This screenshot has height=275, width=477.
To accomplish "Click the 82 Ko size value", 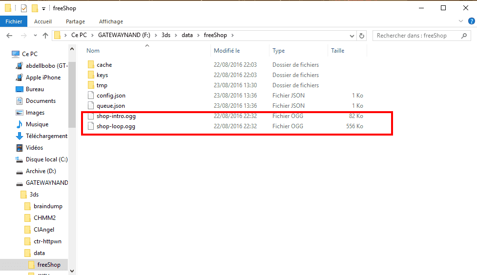I will click(x=356, y=116).
